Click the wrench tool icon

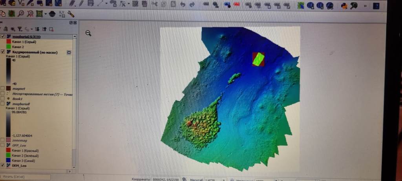tap(71, 14)
